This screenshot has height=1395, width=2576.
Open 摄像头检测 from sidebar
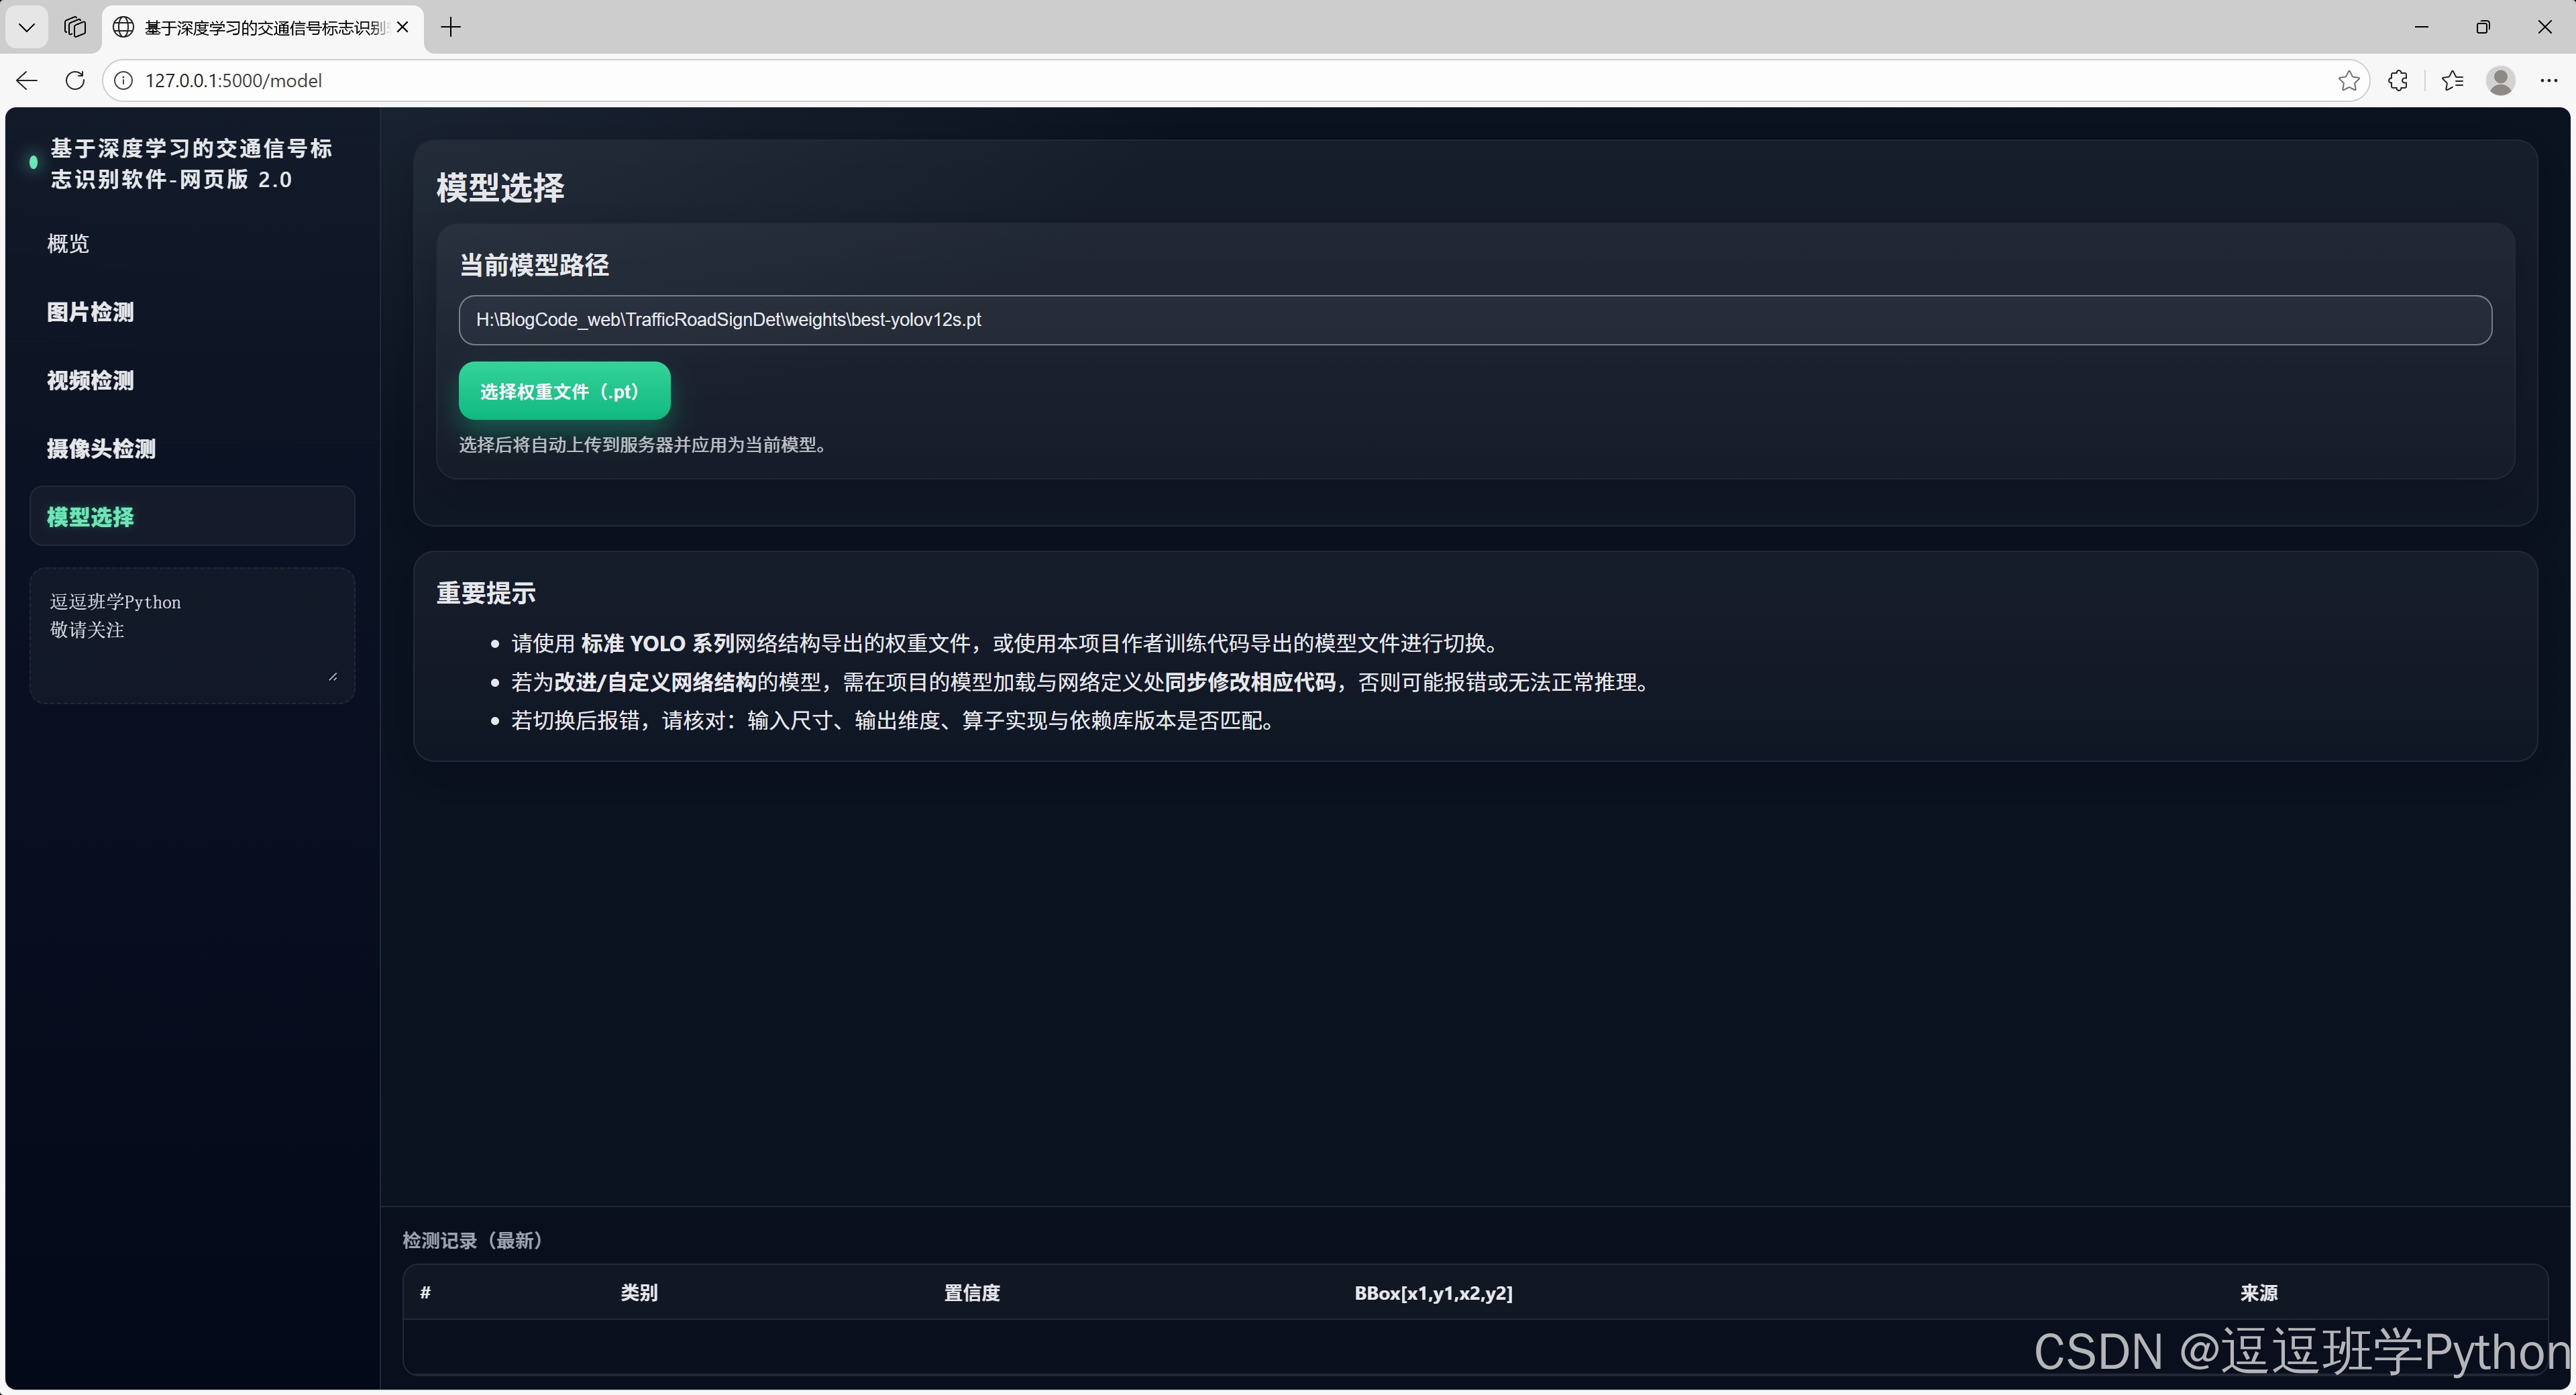(x=100, y=449)
